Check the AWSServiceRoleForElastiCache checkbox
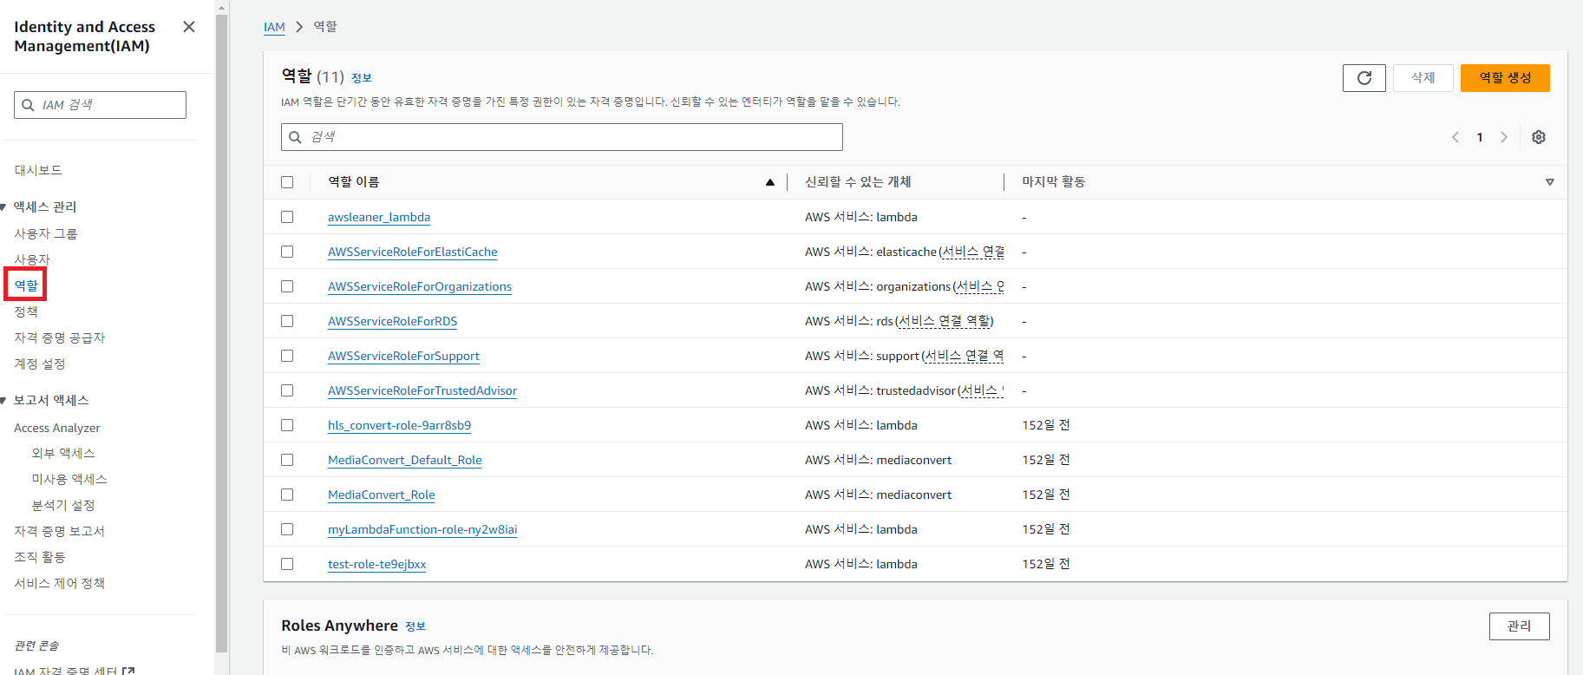Screen dimensions: 1583x675 tap(287, 252)
